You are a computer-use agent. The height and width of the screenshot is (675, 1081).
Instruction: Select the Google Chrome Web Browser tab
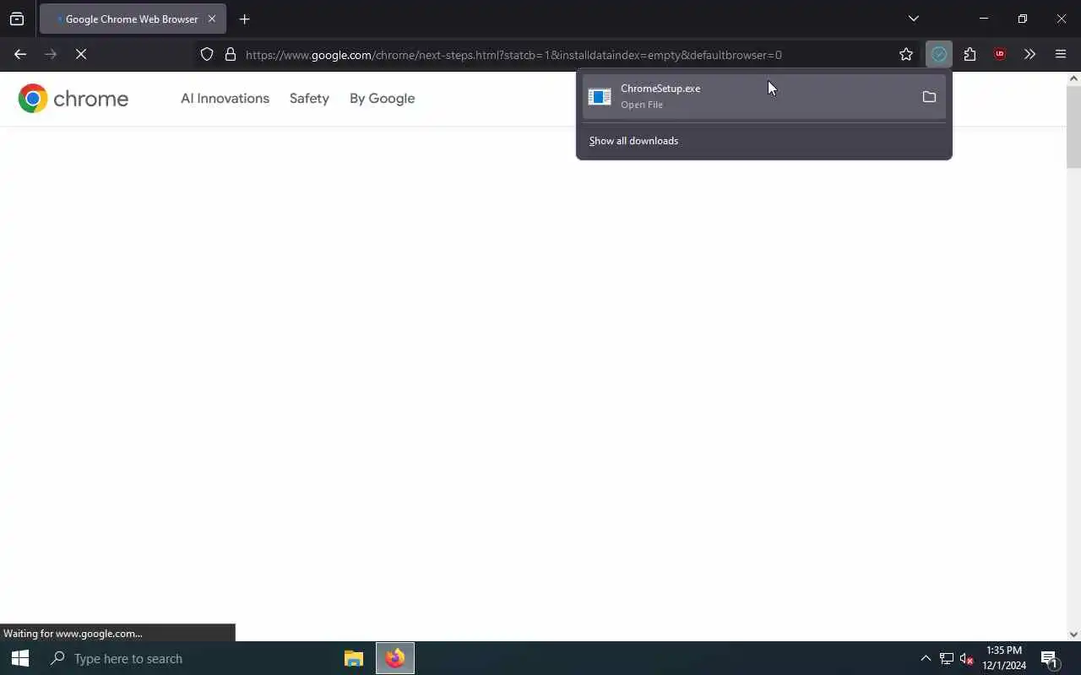[133, 19]
